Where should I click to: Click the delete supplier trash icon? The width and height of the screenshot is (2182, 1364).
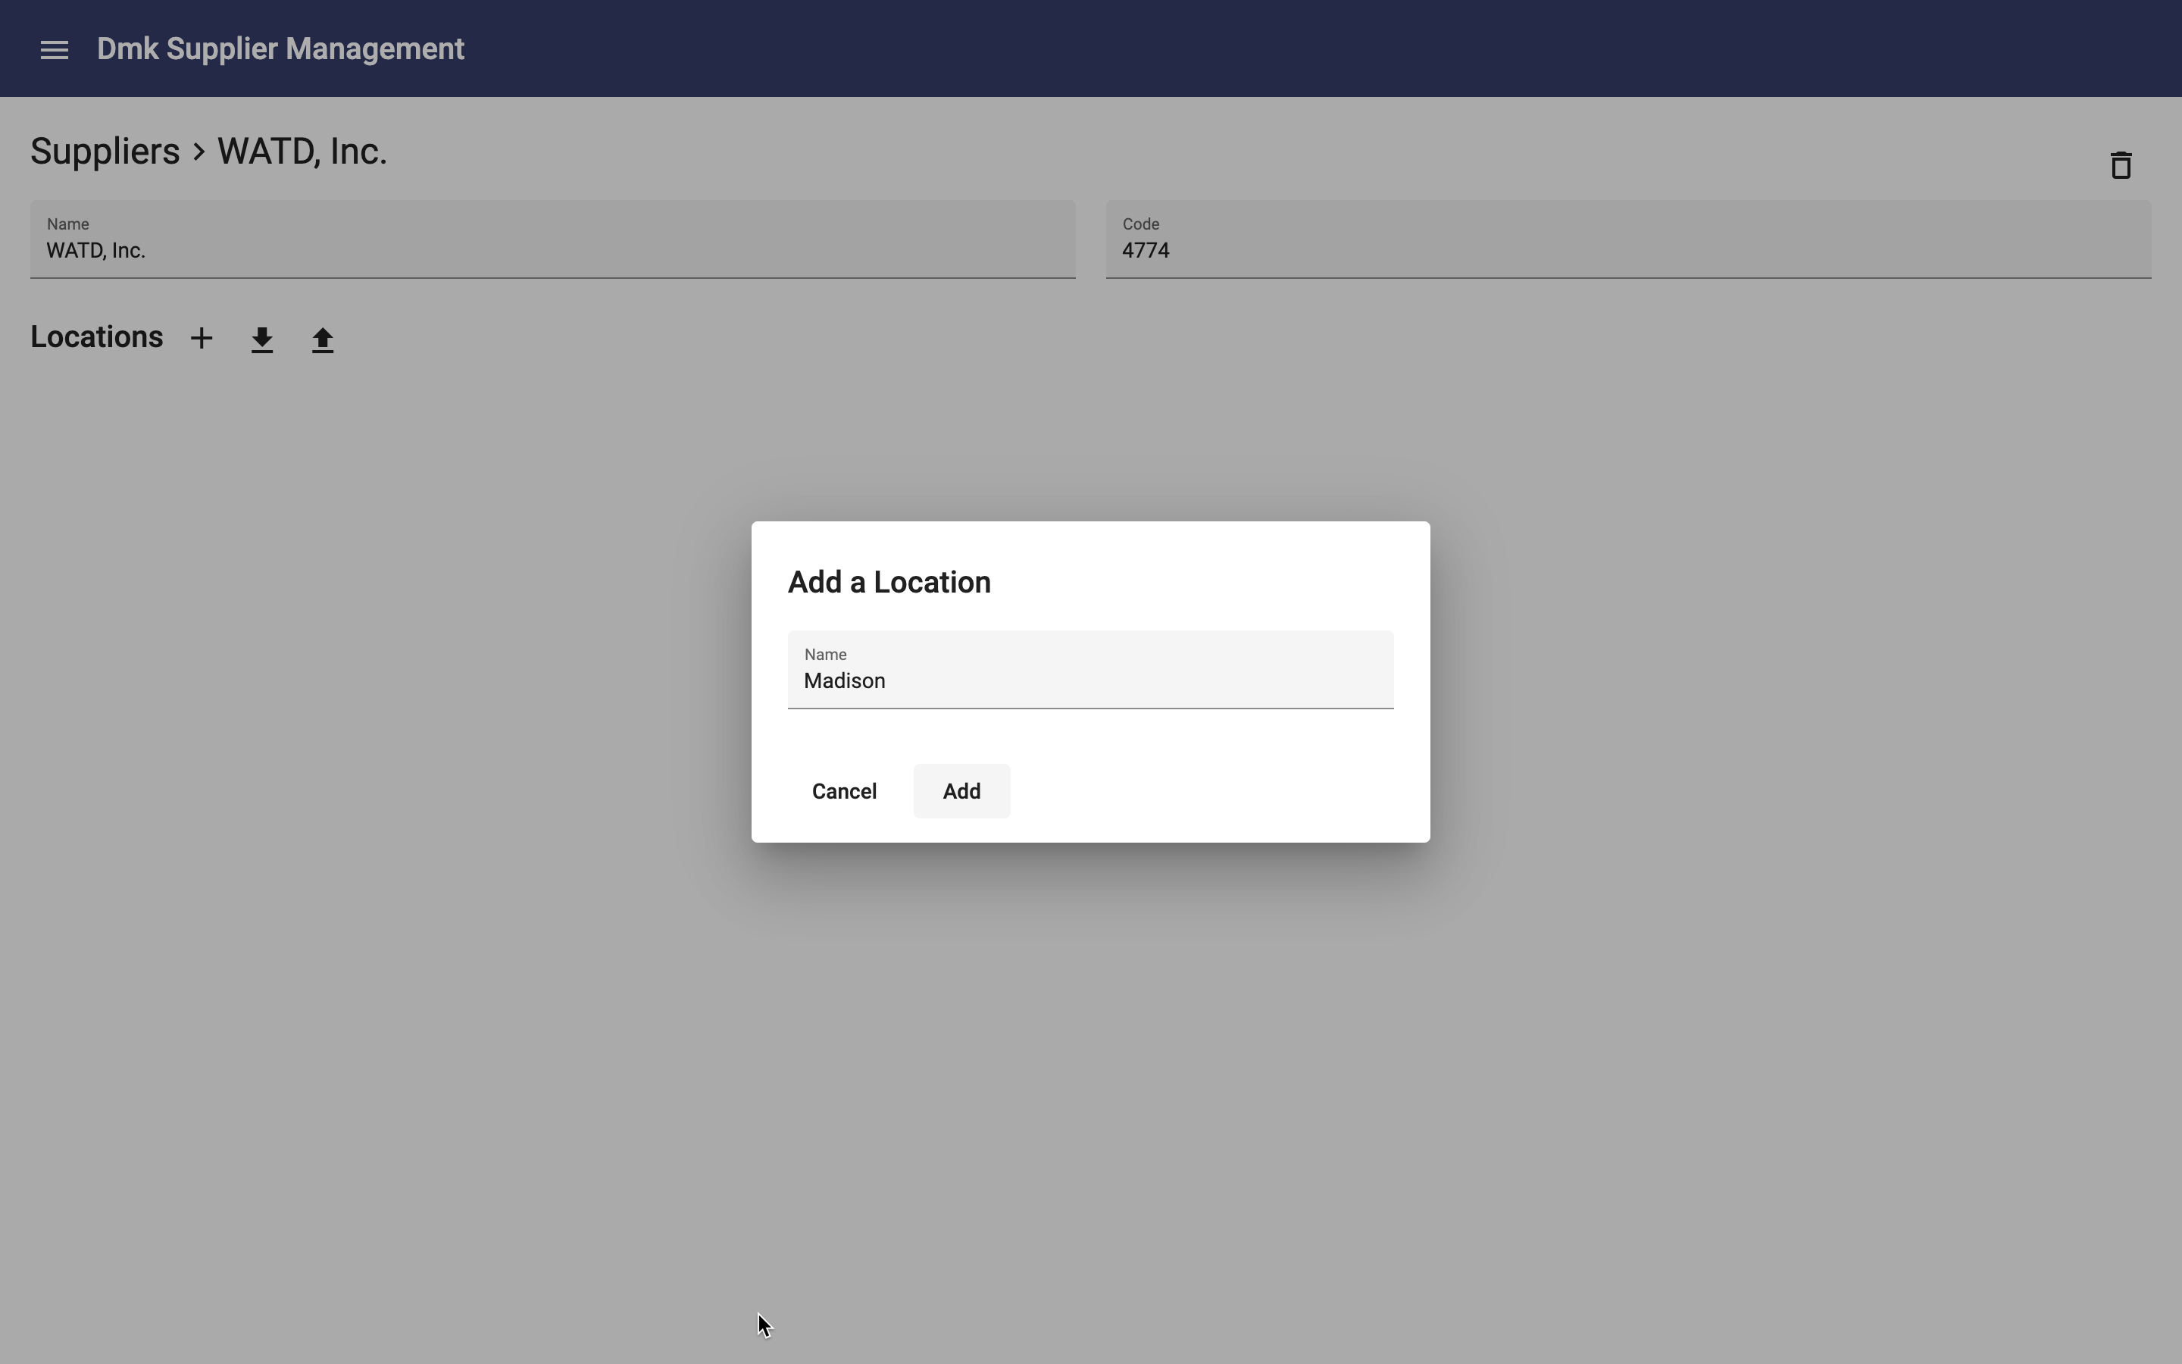[x=2121, y=165]
